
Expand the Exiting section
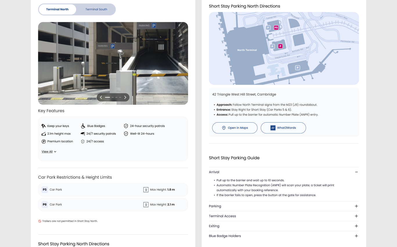(x=284, y=226)
